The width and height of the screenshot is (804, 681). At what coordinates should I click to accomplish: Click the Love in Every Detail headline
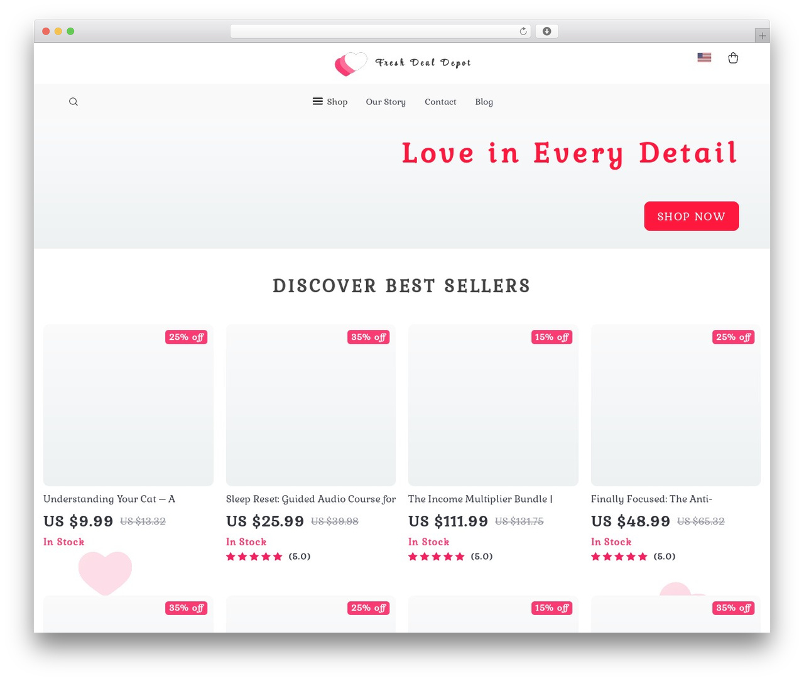[569, 154]
